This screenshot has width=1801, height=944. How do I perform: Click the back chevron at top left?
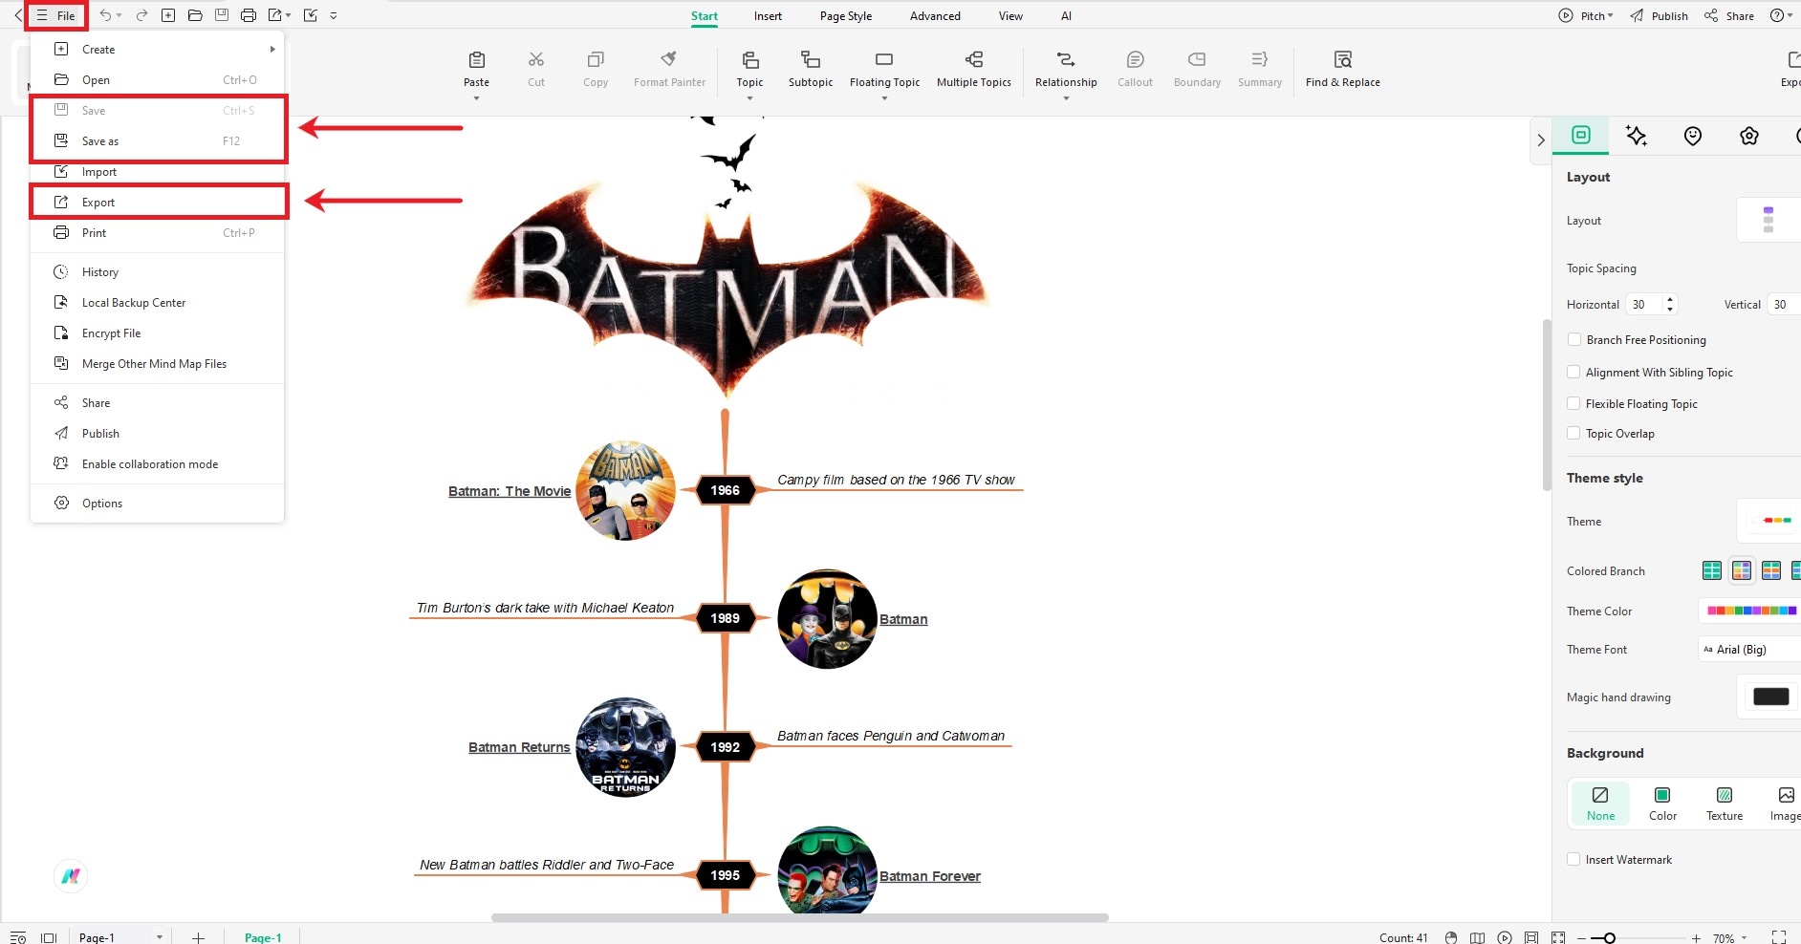pyautogui.click(x=18, y=15)
